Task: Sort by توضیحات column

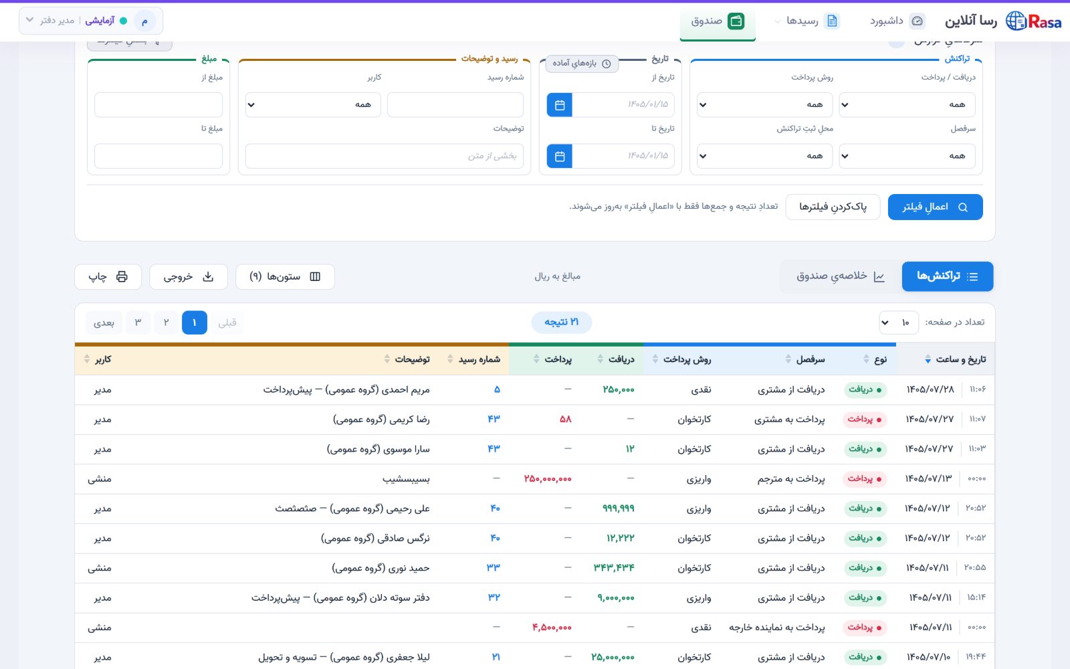Action: click(407, 360)
